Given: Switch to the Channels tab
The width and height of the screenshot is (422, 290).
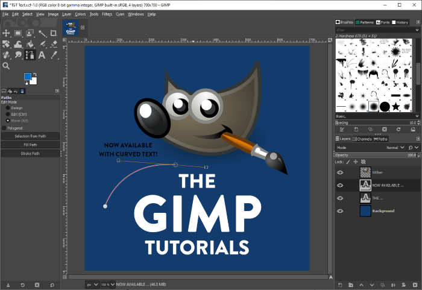Looking at the screenshot, I should [x=362, y=139].
